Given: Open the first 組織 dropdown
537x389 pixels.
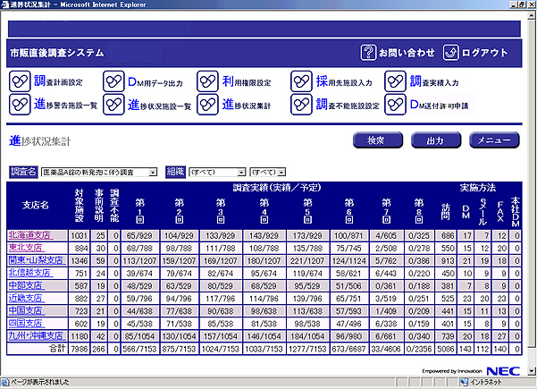Looking at the screenshot, I should (x=241, y=172).
